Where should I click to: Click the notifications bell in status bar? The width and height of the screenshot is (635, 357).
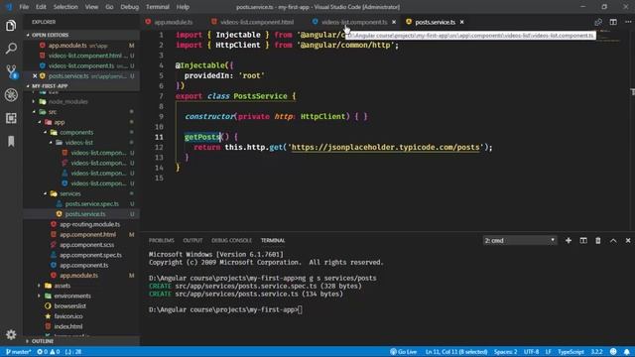626,352
